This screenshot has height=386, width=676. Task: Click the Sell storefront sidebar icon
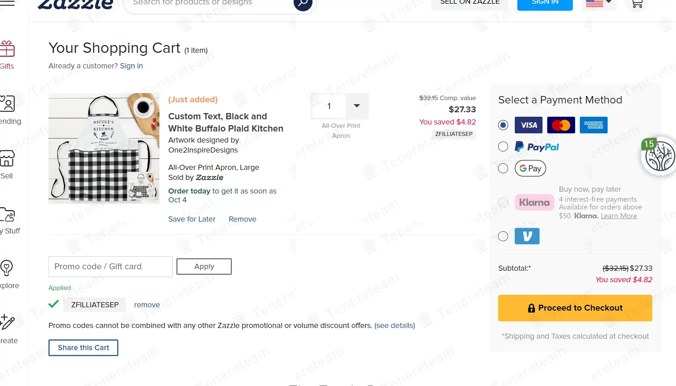click(7, 159)
